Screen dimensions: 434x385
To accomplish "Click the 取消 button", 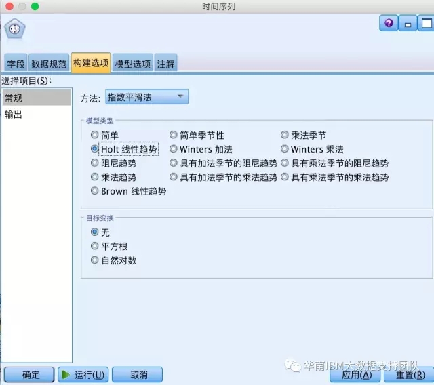I will [x=137, y=375].
